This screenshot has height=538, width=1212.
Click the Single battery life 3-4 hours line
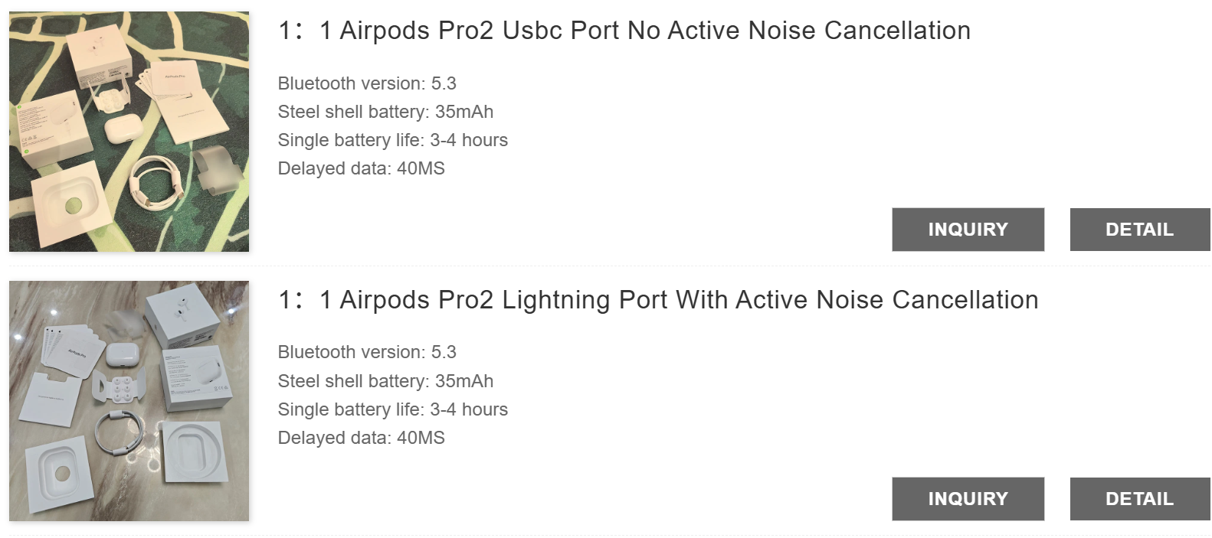tap(393, 140)
